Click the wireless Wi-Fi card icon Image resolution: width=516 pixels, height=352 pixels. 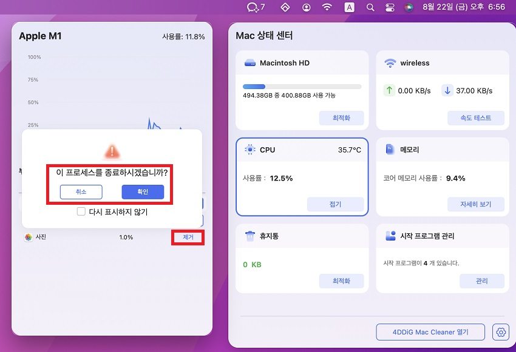coord(390,63)
